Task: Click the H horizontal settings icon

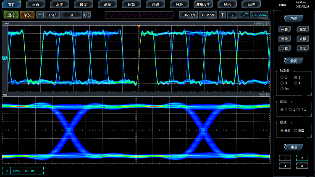Action: click(40, 15)
